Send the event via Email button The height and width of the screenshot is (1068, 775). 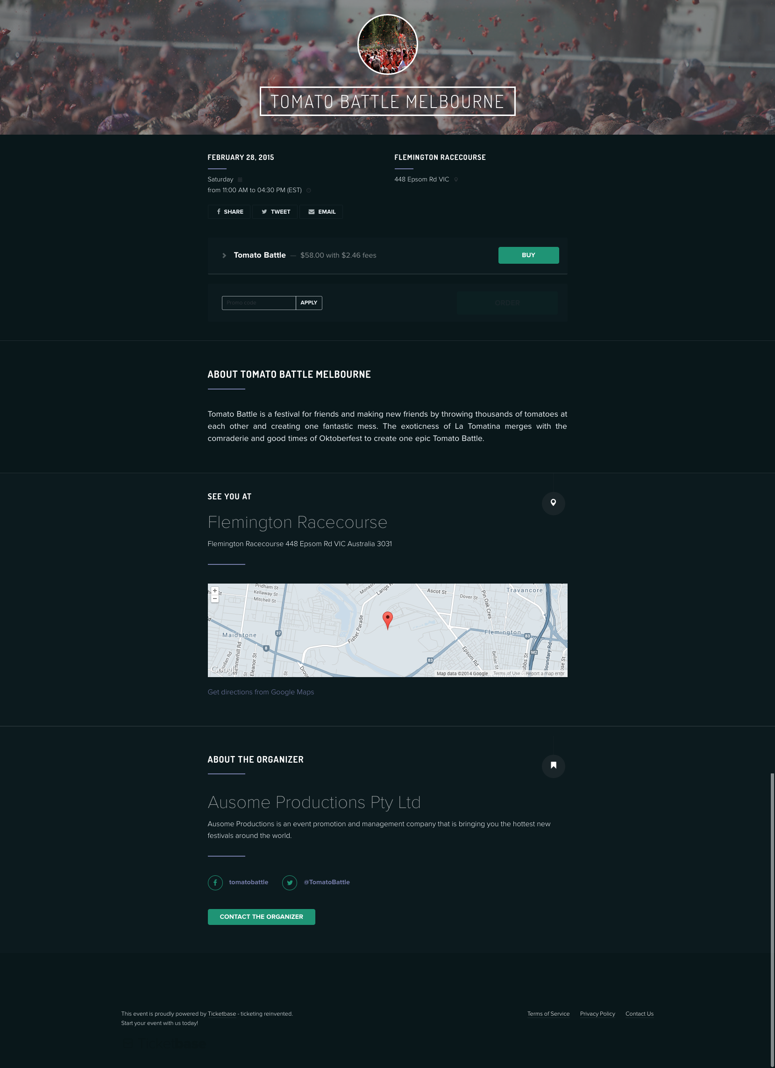[321, 212]
